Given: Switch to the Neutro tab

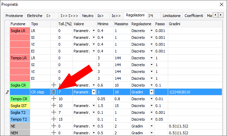Looking at the screenshot, I should point(88,16).
